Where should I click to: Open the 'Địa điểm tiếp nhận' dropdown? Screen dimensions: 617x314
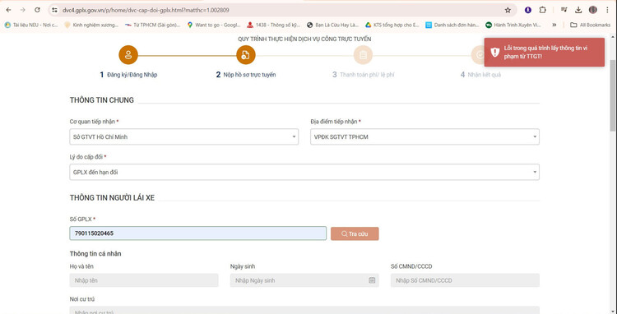tap(424, 136)
